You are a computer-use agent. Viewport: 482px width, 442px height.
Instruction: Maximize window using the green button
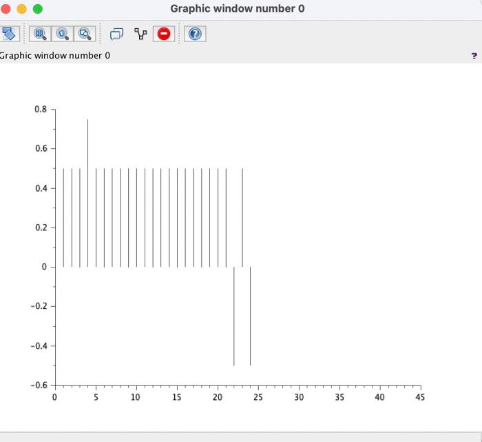point(37,8)
